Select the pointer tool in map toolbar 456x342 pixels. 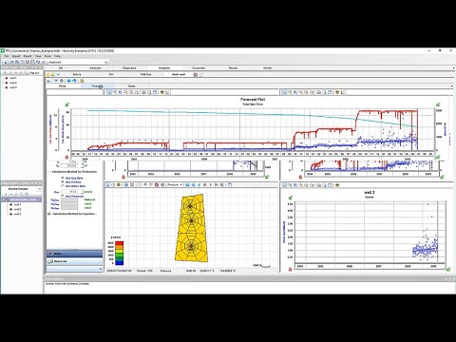(108, 184)
